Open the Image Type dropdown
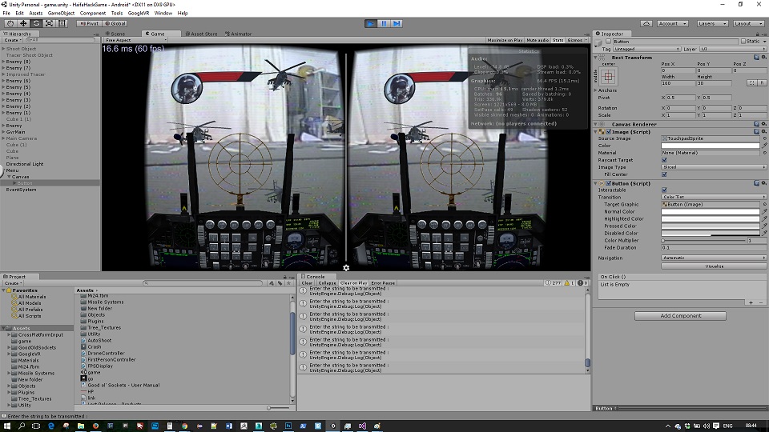The width and height of the screenshot is (769, 432). [713, 167]
